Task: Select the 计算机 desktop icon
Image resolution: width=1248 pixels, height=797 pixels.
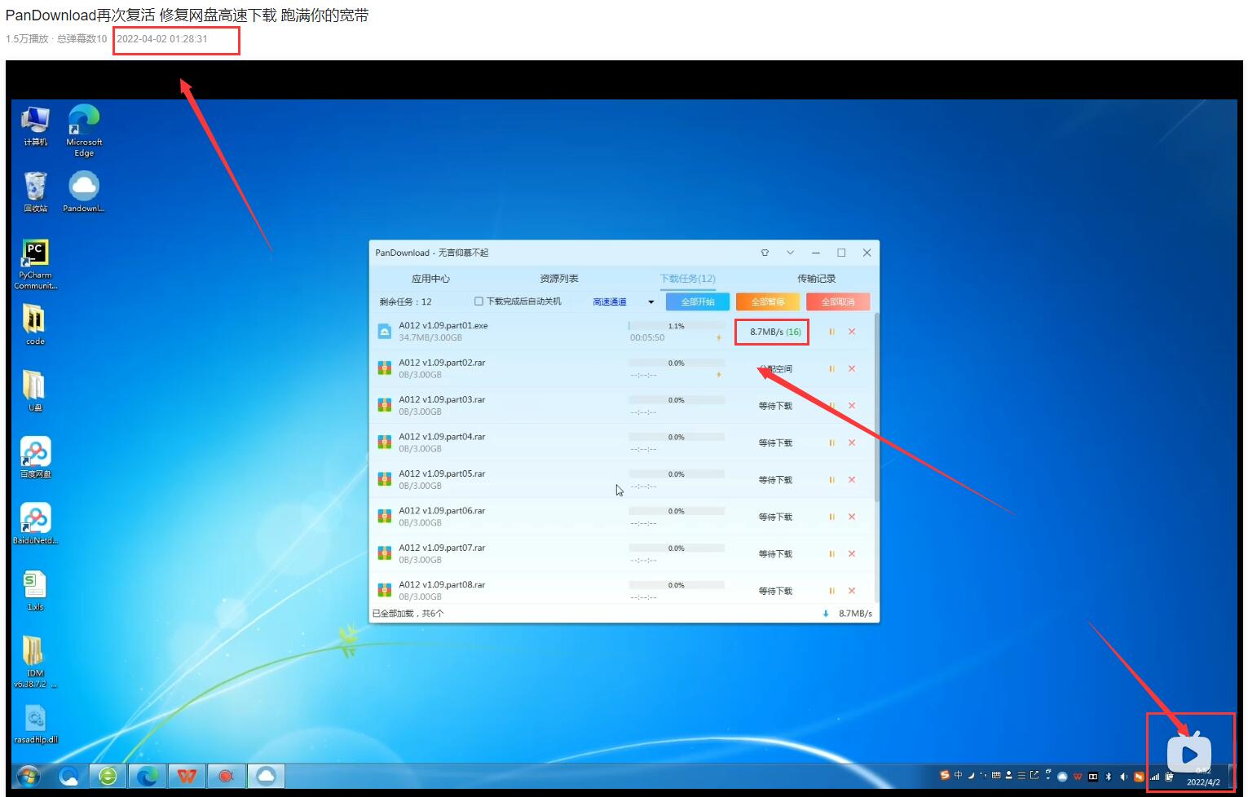Action: 35,125
